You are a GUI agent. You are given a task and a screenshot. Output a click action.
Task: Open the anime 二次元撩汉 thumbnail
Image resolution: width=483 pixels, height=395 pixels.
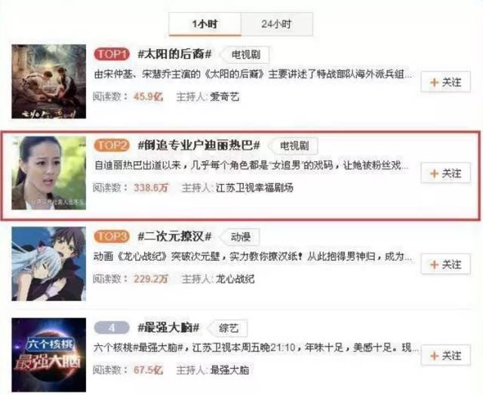pyautogui.click(x=49, y=264)
